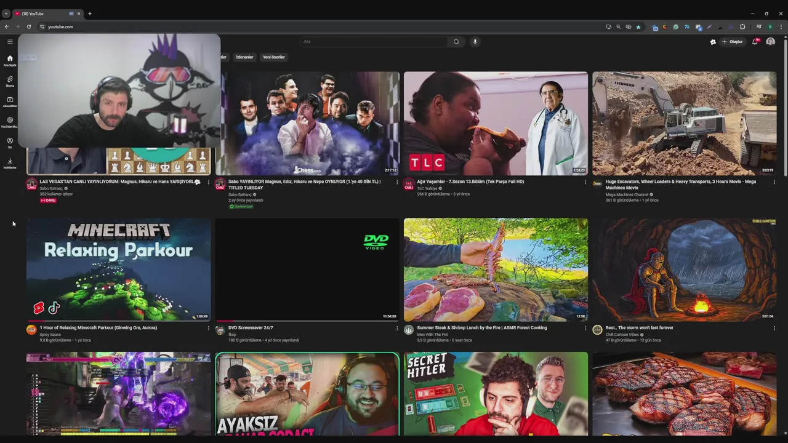Open the YouTube hamburger guide menu

click(x=10, y=42)
